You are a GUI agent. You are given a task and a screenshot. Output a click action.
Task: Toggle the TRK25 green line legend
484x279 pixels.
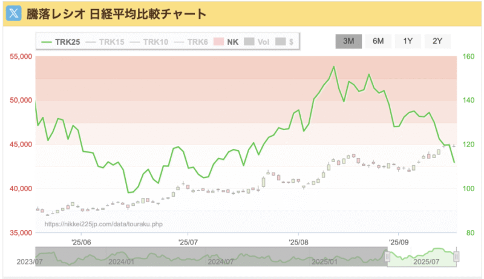click(61, 42)
